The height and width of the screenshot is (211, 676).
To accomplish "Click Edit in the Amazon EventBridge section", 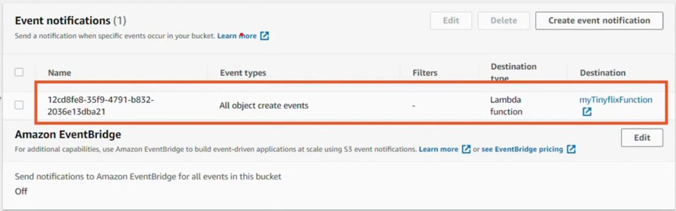I will point(642,138).
